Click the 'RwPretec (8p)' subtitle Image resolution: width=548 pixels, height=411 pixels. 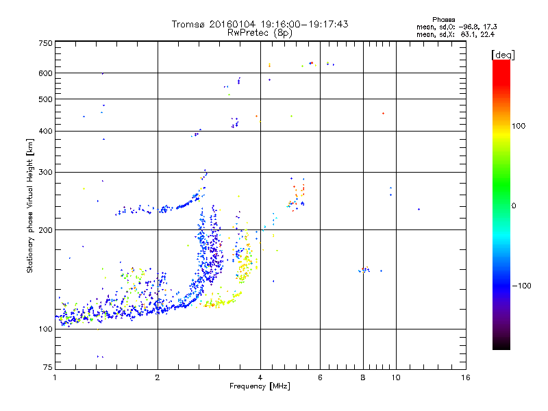(x=260, y=33)
